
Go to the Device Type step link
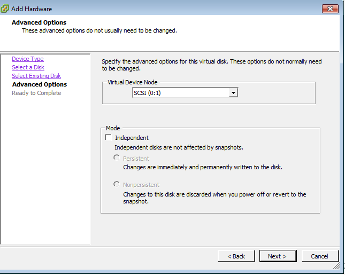[x=28, y=59]
